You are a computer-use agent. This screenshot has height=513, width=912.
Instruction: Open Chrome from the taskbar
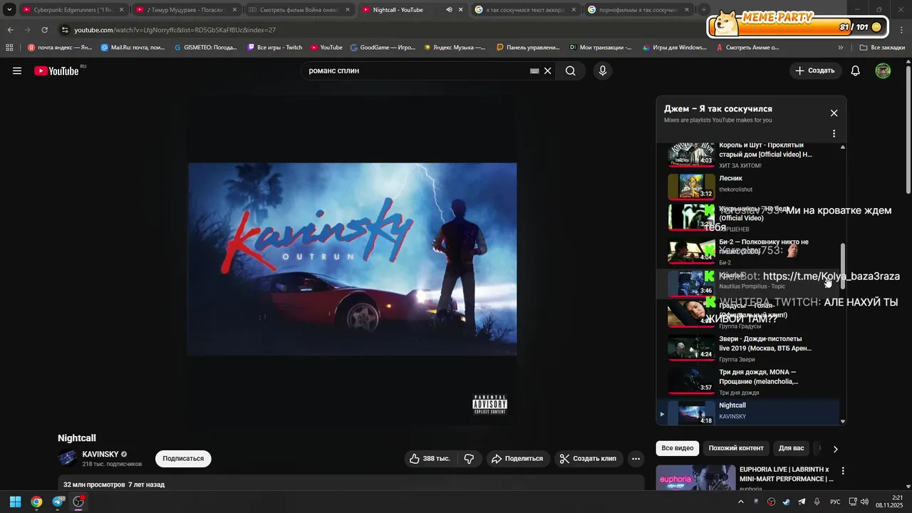point(36,502)
